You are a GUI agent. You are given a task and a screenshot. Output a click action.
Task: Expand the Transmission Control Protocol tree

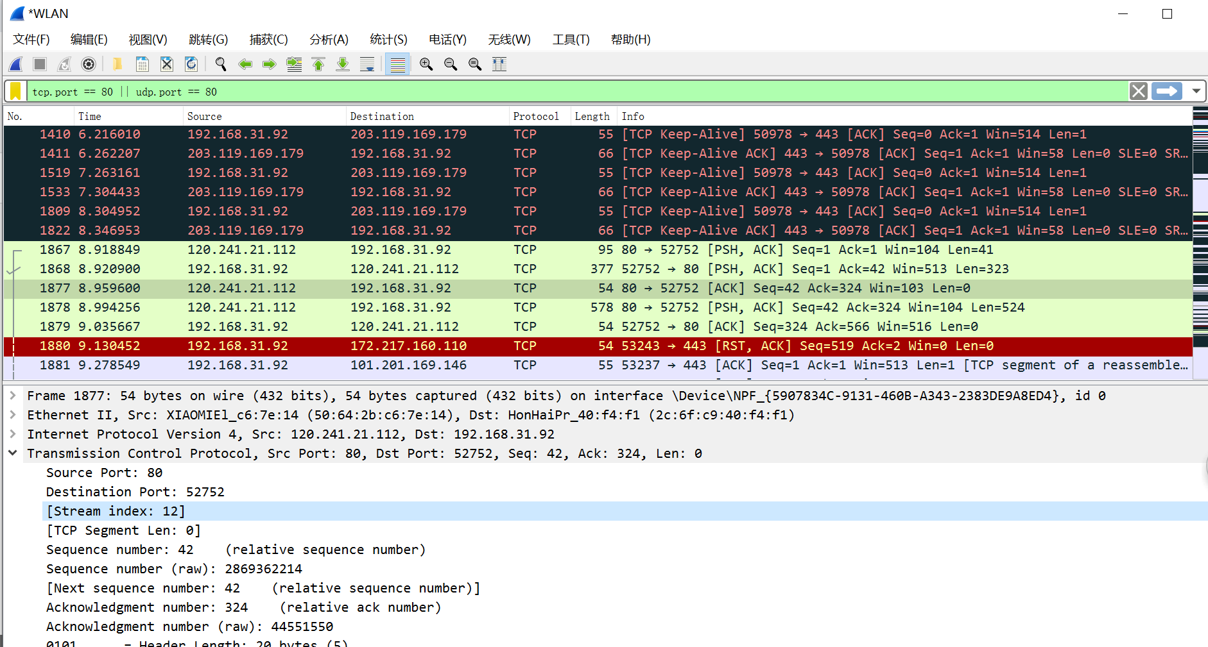[13, 453]
